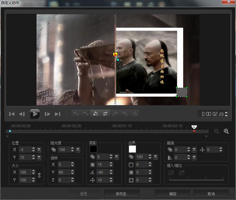Viewport: 236px width, 200px height.
Task: Increase the timecode with the up arrow
Action: point(226,113)
